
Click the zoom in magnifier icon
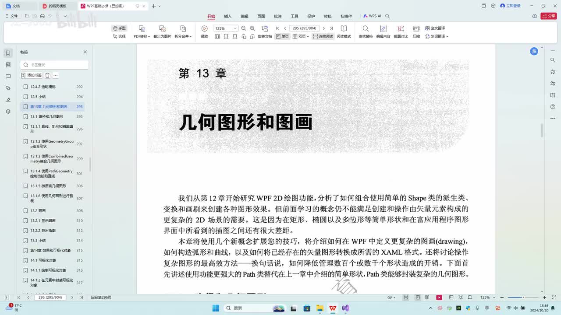(252, 28)
